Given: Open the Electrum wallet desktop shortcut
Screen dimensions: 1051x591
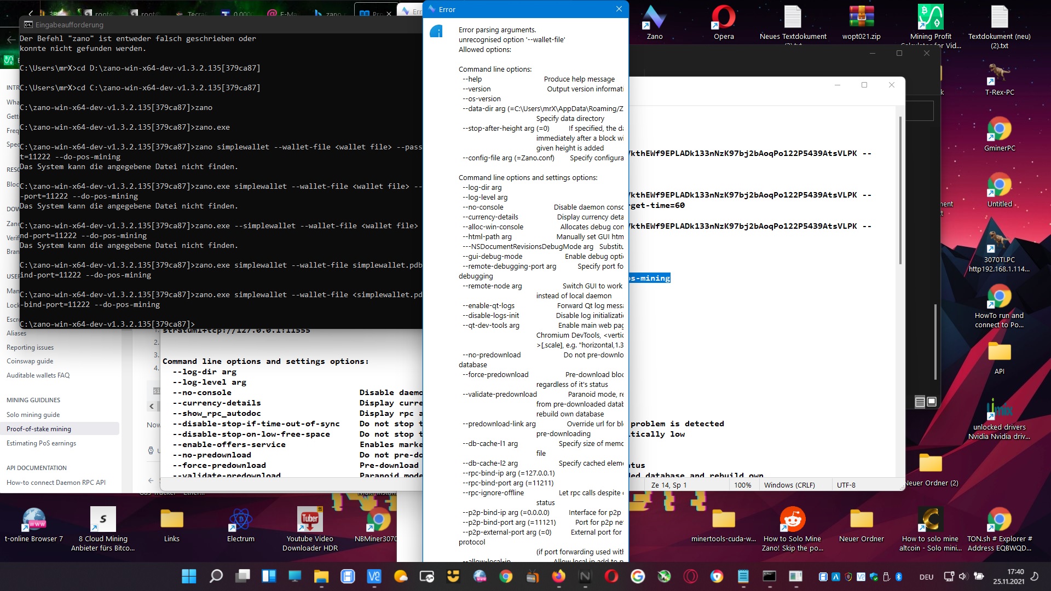Looking at the screenshot, I should coord(240,520).
